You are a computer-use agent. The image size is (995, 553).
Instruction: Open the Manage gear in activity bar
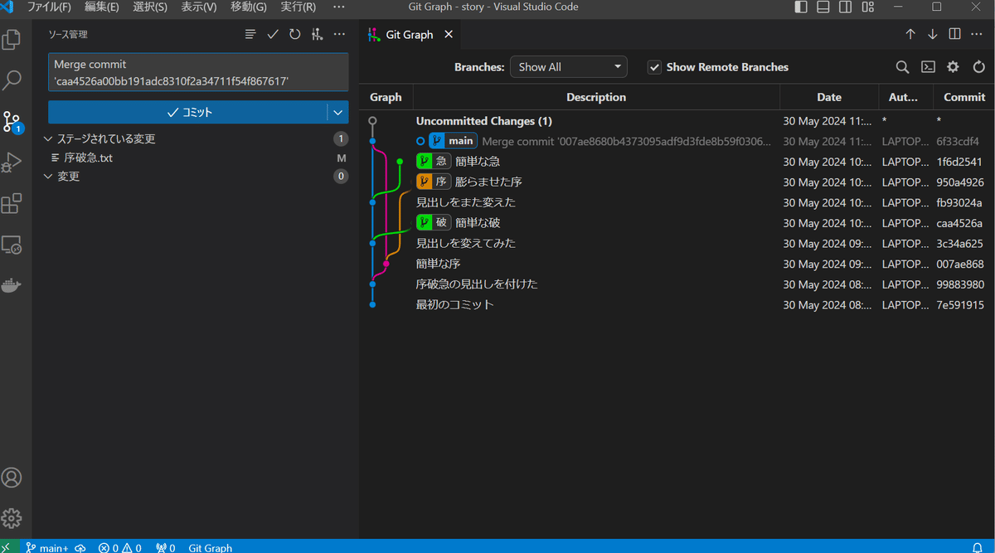pos(12,518)
